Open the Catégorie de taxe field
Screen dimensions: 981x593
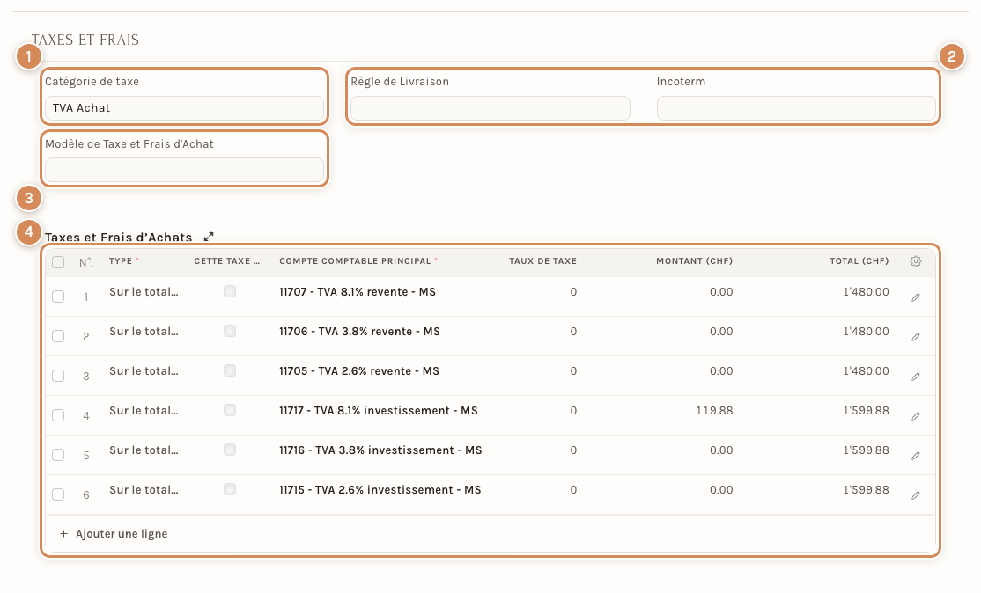pyautogui.click(x=184, y=108)
